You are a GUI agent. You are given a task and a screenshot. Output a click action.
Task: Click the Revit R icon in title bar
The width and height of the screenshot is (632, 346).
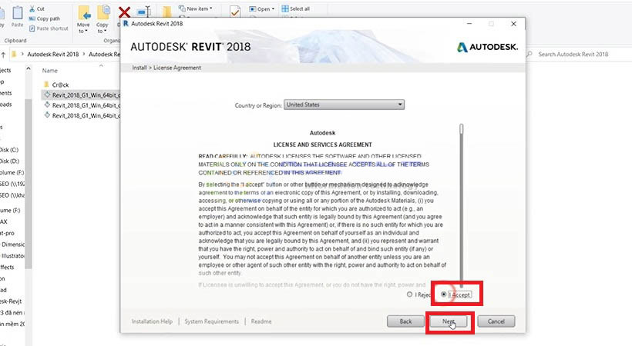tap(126, 24)
